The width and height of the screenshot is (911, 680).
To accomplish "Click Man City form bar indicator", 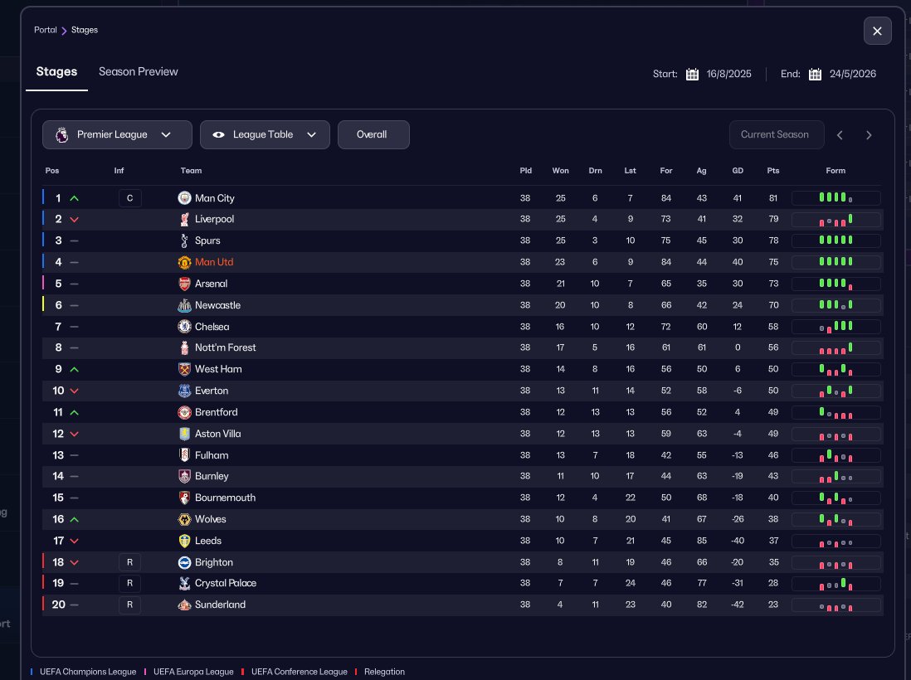I will [x=835, y=198].
